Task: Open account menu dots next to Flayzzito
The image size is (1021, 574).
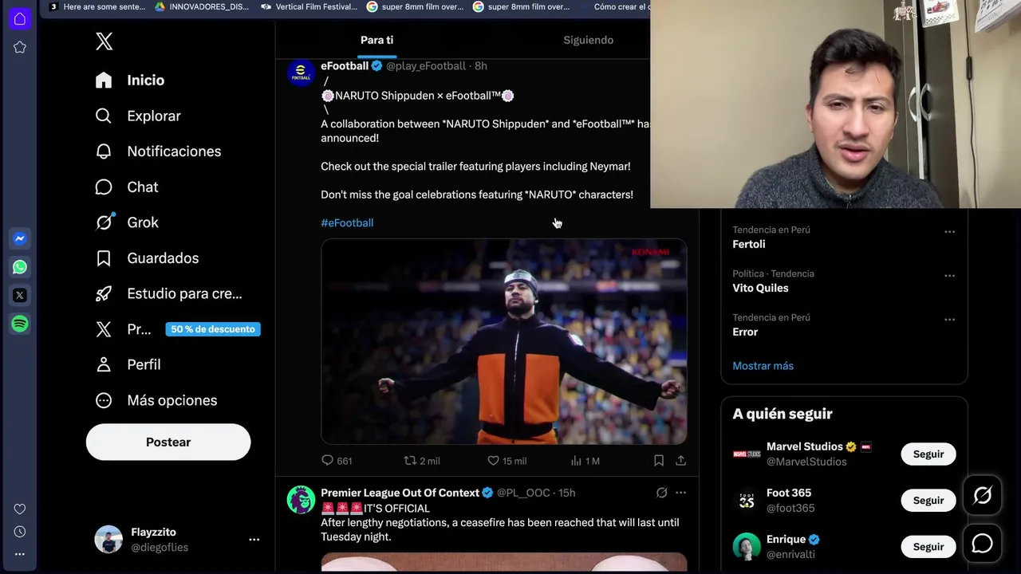Action: pyautogui.click(x=254, y=540)
